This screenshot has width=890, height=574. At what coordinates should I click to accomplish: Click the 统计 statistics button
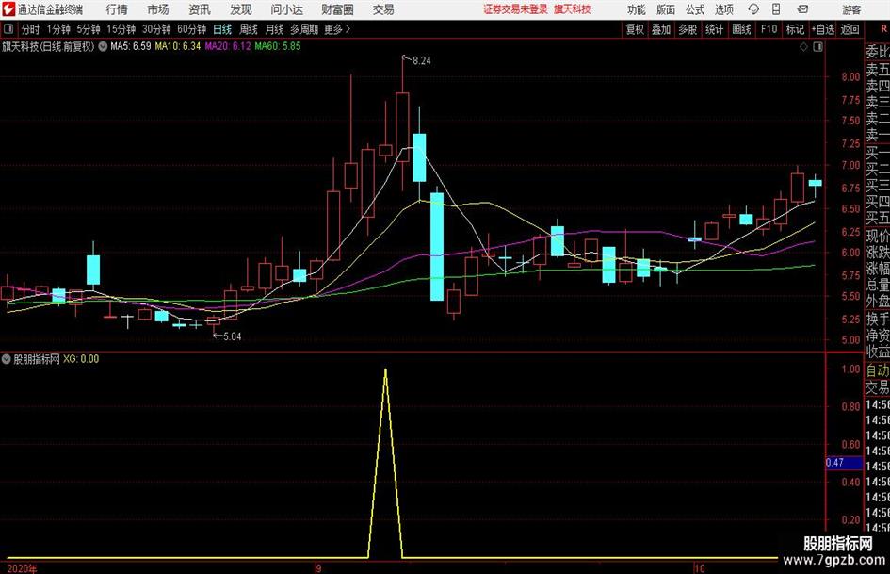pos(715,29)
